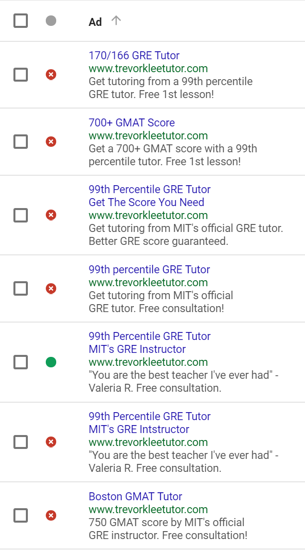Toggle the select-all checkbox in header
Viewport: 305px width, 551px height.
(x=21, y=21)
